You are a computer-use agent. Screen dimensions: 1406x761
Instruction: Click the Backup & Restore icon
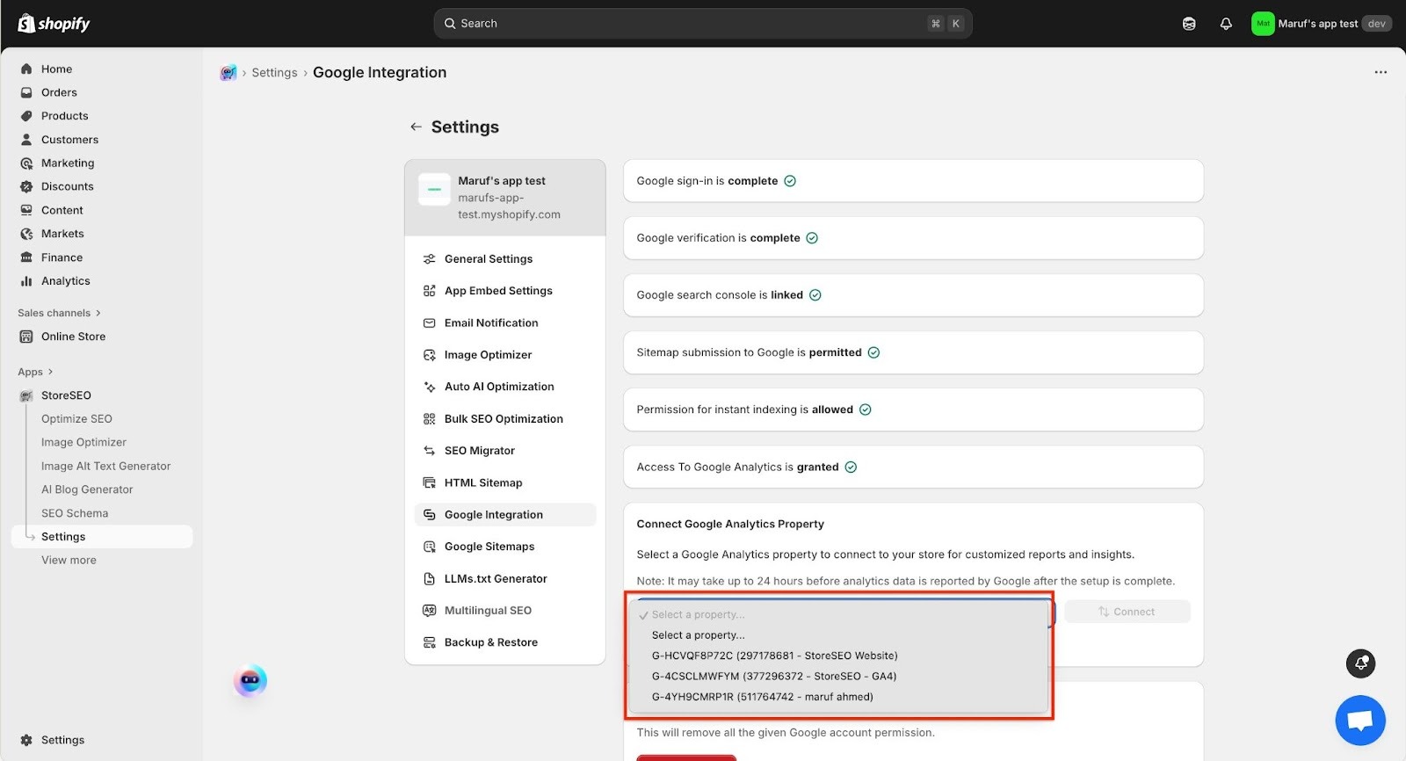(430, 642)
